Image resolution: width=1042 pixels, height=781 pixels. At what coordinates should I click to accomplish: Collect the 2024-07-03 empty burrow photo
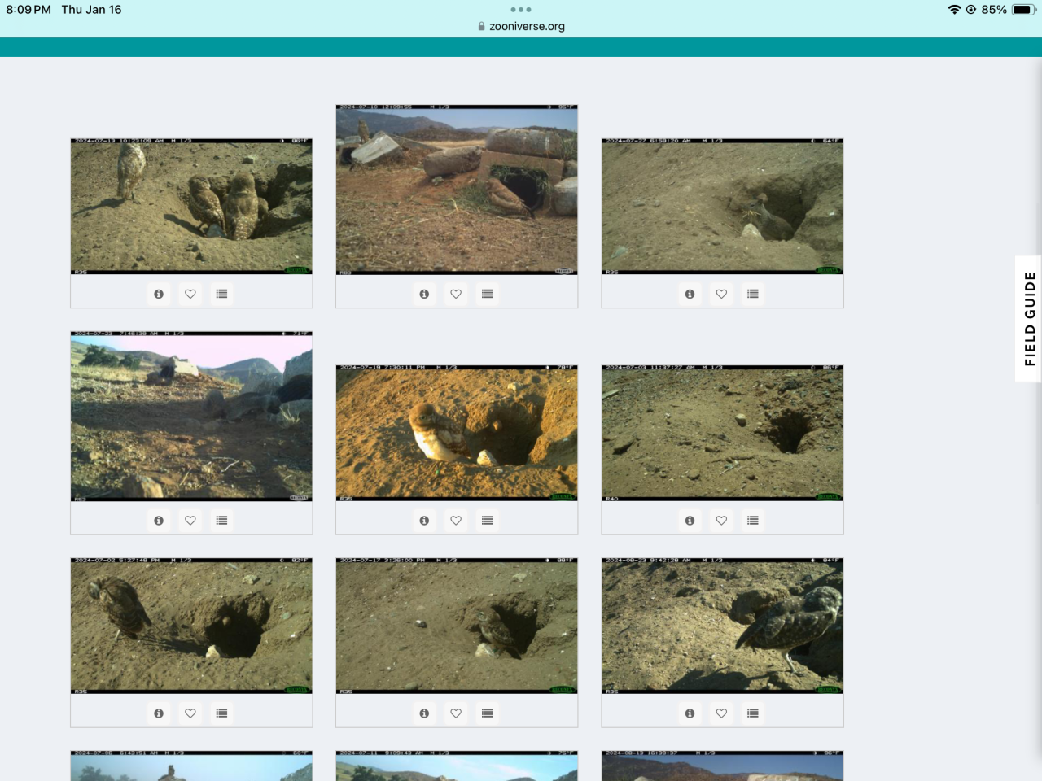[x=752, y=520]
